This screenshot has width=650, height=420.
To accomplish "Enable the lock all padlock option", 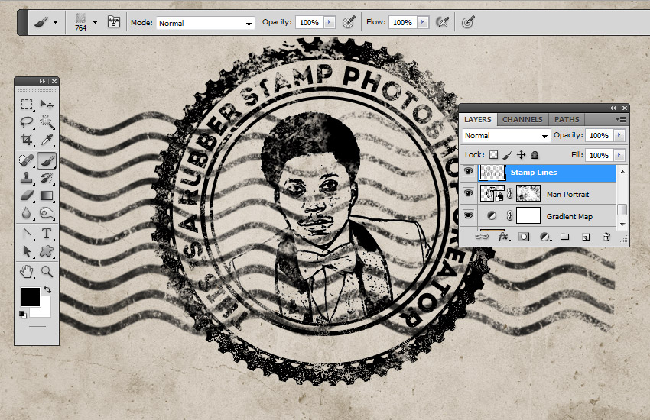I will coord(535,155).
